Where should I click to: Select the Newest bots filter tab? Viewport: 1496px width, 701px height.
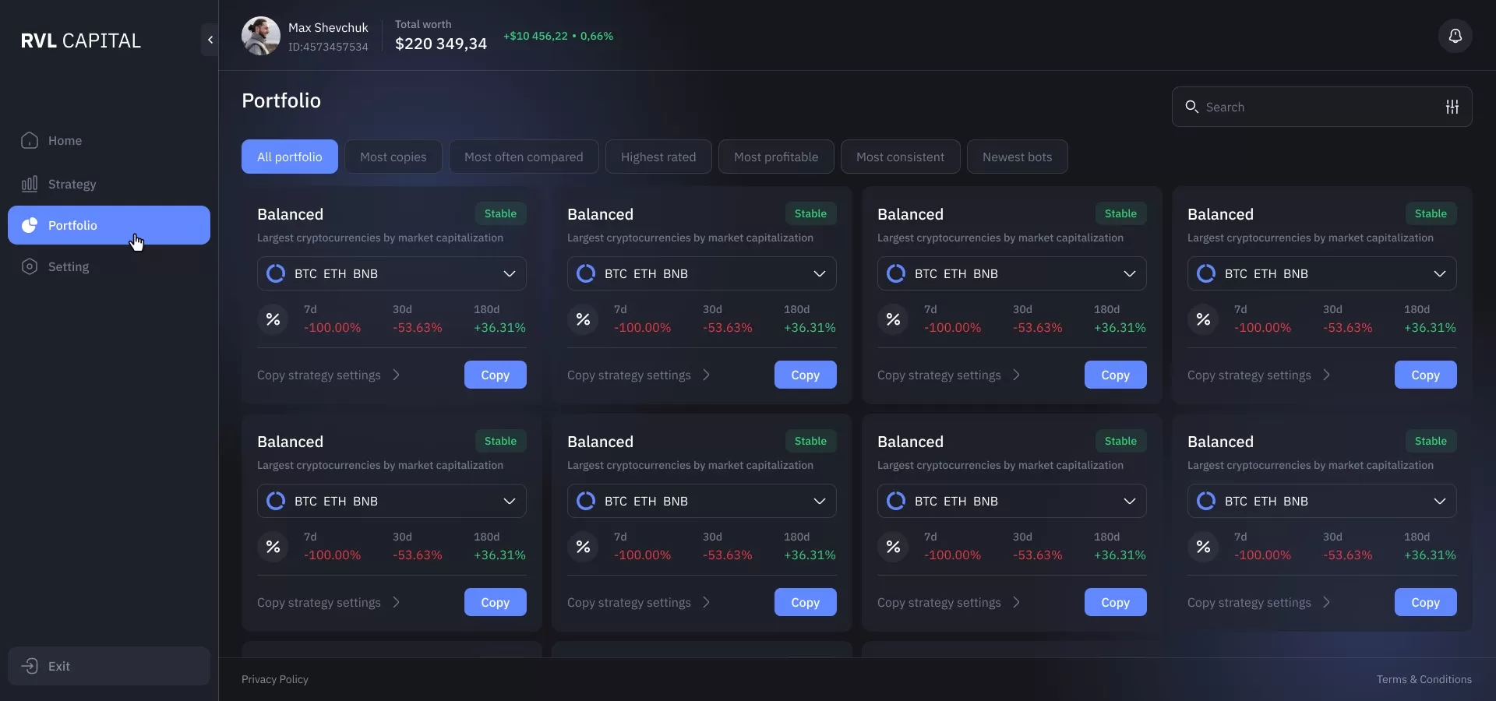coord(1017,157)
